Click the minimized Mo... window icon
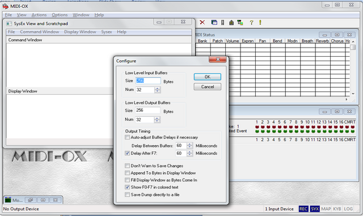Viewport: 363px width, 216px height. point(8,200)
